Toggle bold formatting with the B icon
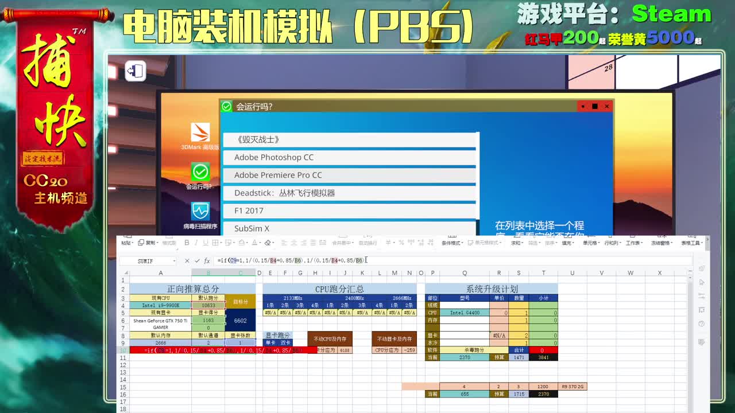 (187, 242)
